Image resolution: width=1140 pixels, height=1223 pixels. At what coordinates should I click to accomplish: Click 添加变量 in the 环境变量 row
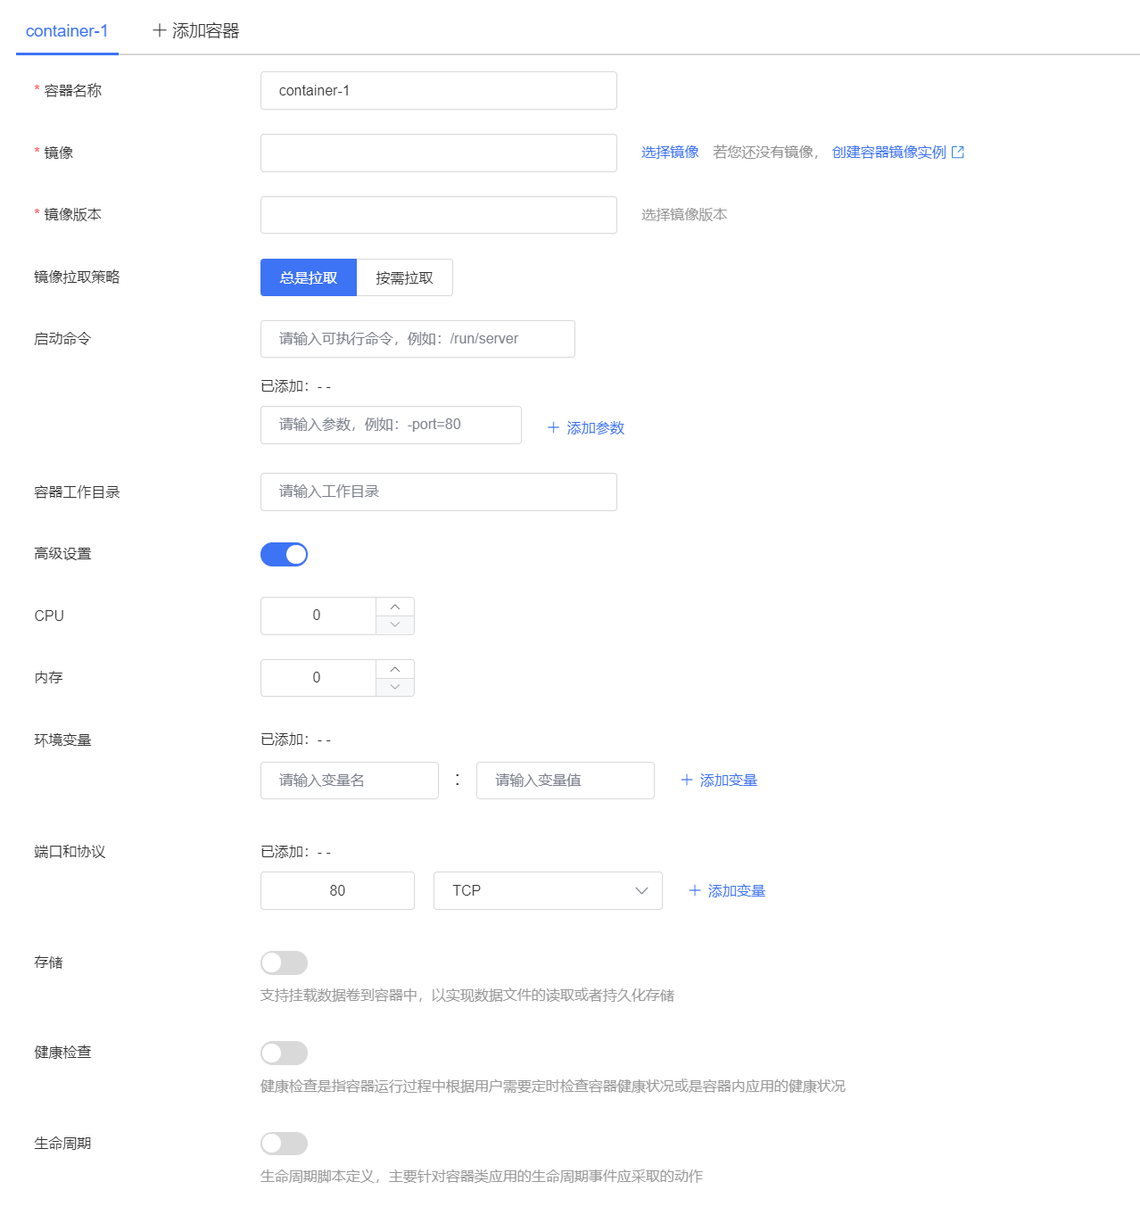point(719,781)
